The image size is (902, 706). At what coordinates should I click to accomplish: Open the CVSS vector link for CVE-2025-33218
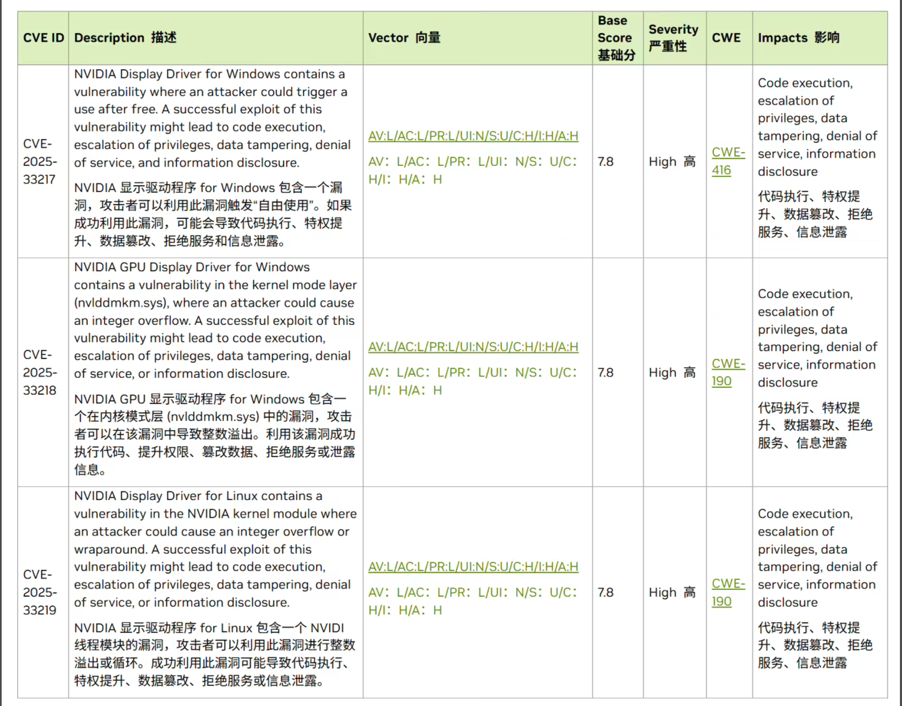473,347
